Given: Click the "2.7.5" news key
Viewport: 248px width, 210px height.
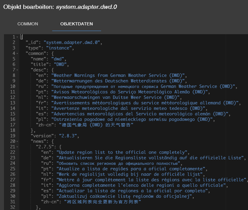Looking at the screenshot, I should coord(45,147).
